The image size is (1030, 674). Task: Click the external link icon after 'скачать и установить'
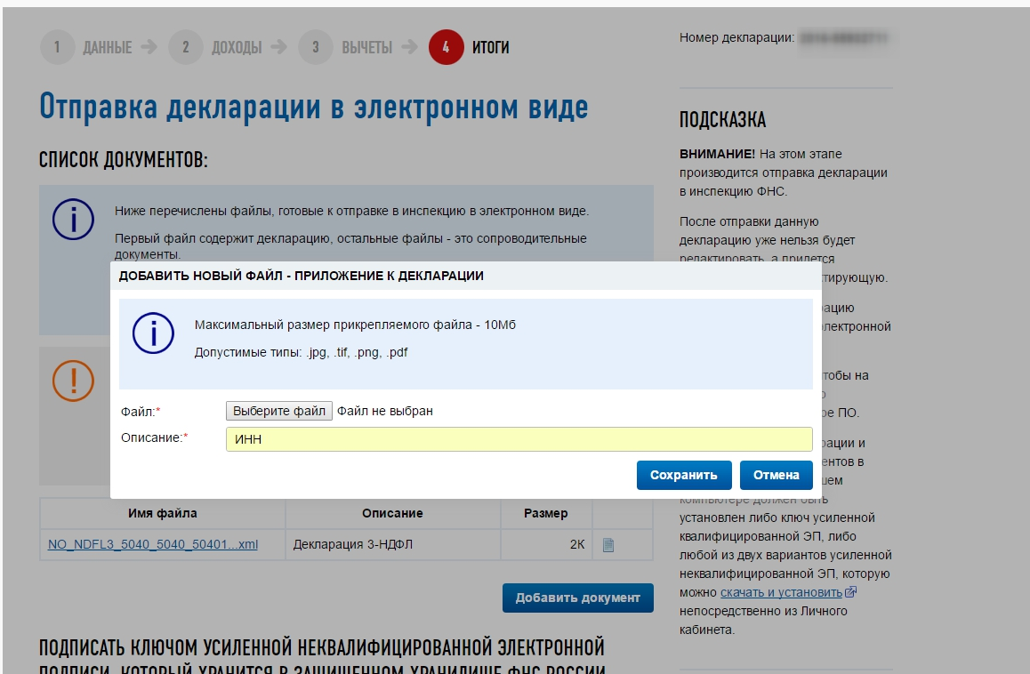(850, 592)
